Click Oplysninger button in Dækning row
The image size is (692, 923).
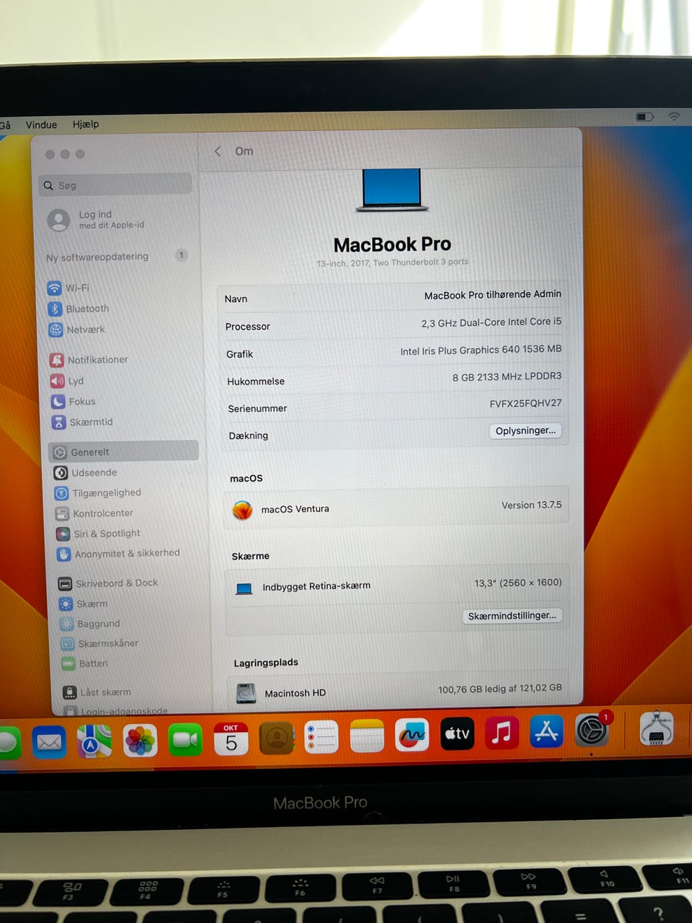pyautogui.click(x=525, y=431)
